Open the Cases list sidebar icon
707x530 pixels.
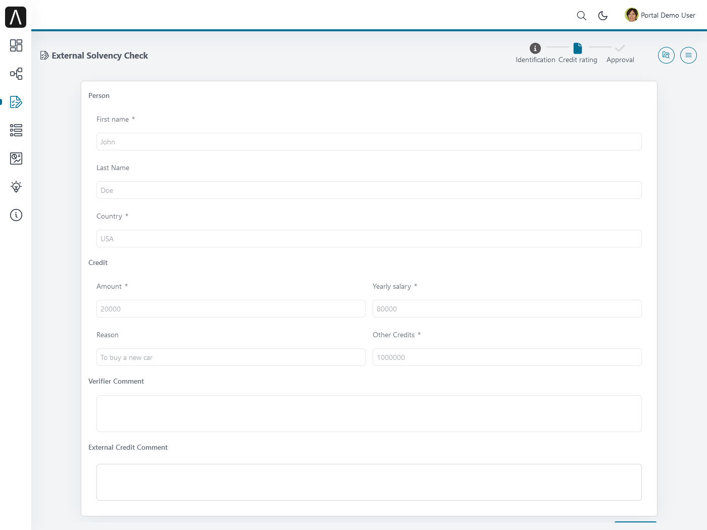16,130
